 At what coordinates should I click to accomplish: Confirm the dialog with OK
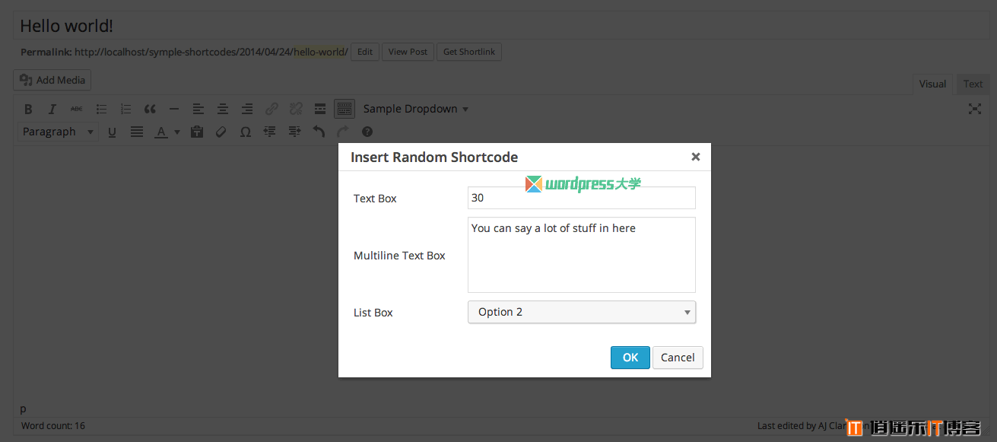coord(630,358)
